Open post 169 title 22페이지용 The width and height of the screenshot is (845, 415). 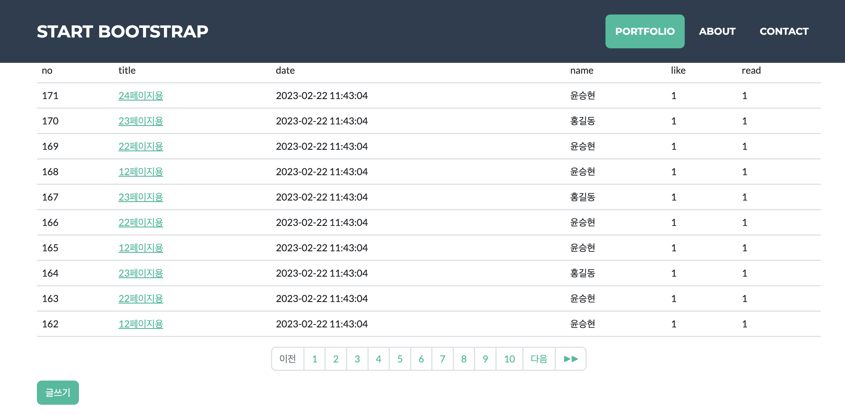point(141,146)
